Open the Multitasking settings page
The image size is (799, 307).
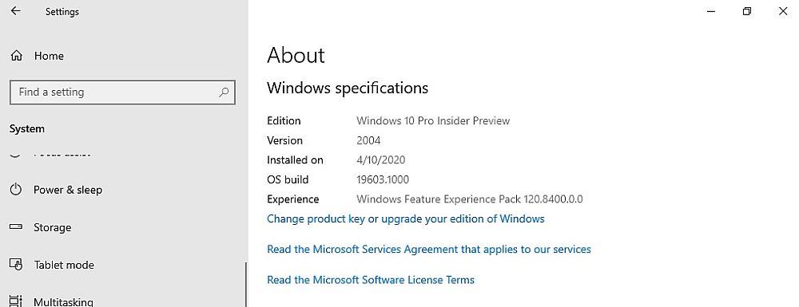tap(63, 301)
